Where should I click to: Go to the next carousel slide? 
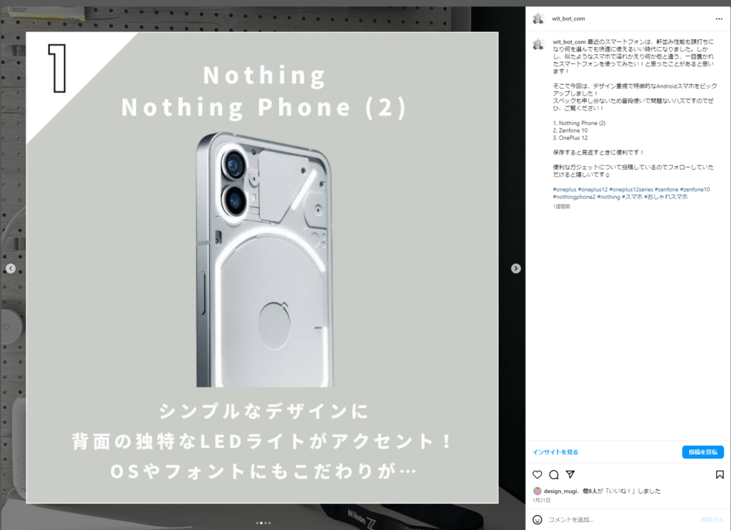[516, 268]
